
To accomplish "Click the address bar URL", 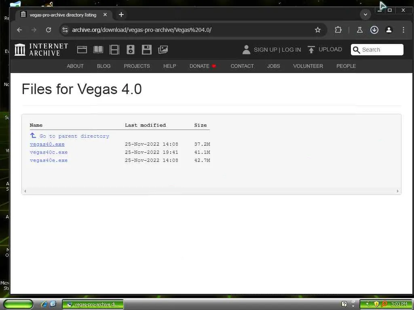I will [x=142, y=30].
